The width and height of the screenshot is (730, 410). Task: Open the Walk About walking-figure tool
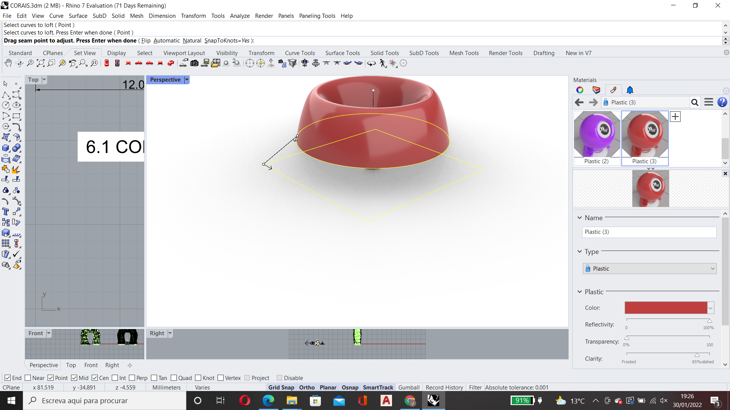point(382,63)
